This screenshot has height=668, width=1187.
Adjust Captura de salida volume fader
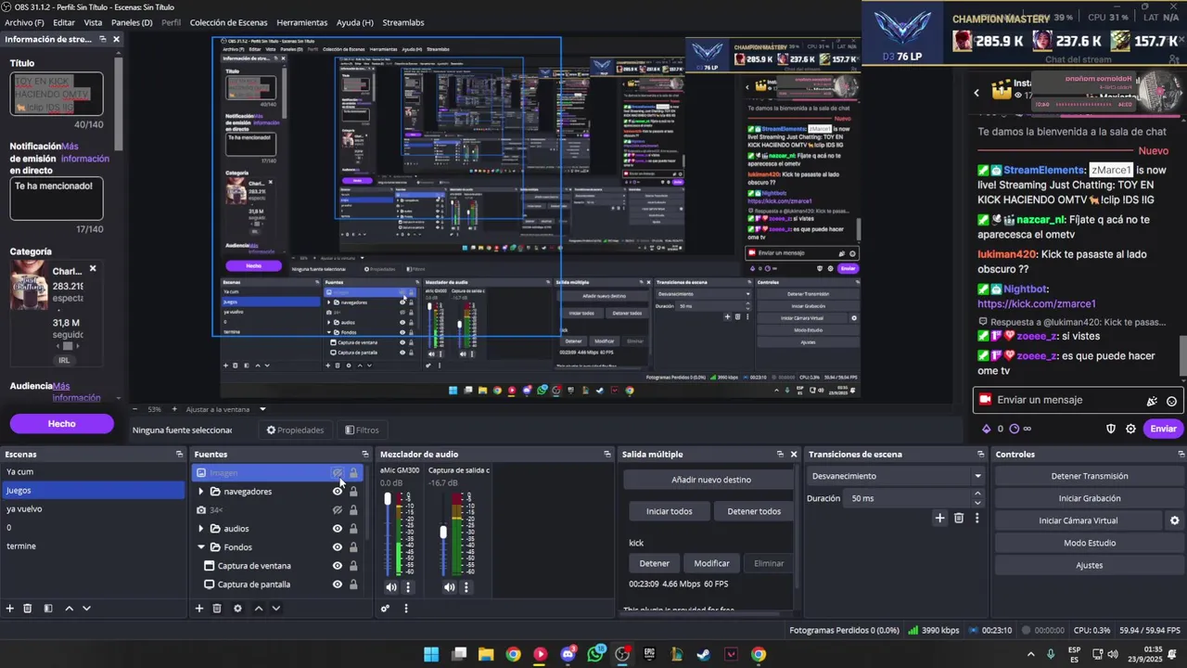tap(443, 533)
